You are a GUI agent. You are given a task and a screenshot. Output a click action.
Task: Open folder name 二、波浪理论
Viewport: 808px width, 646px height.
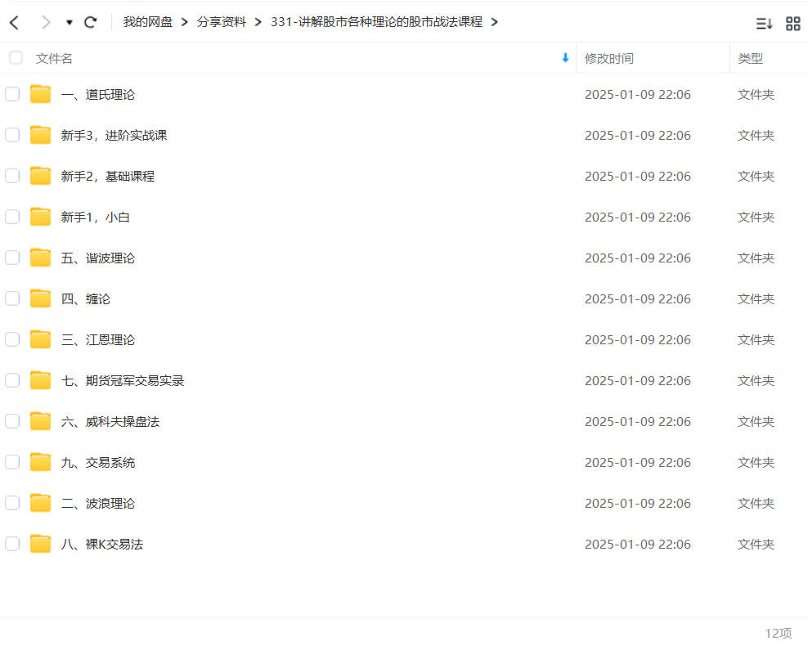(x=98, y=503)
